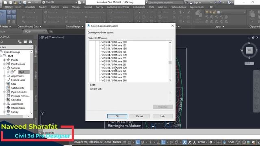Viewport: 260px width, 146px height.
Task: Toggle lineweight display in status bar
Action: [x=171, y=142]
